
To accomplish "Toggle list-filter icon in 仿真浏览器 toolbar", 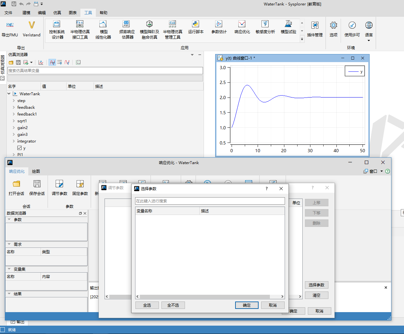I will click(x=60, y=62).
